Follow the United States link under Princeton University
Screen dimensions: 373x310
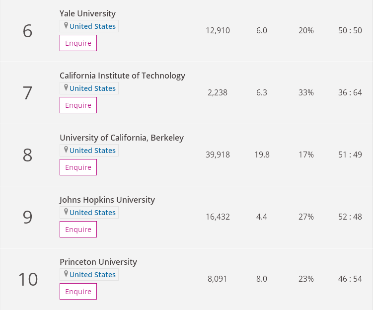coord(92,275)
